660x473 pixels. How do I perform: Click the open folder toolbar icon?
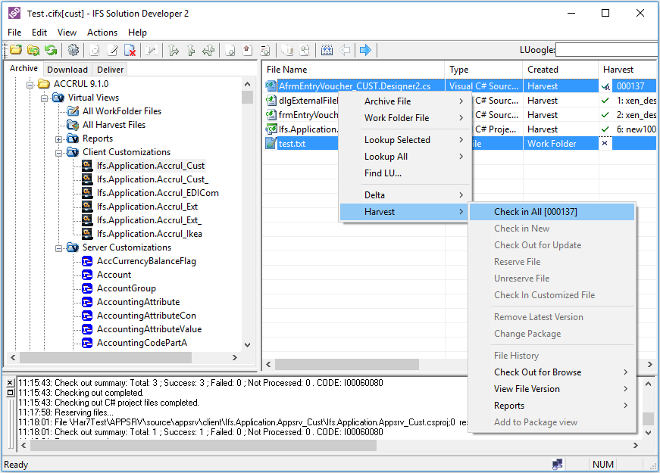pyautogui.click(x=15, y=51)
